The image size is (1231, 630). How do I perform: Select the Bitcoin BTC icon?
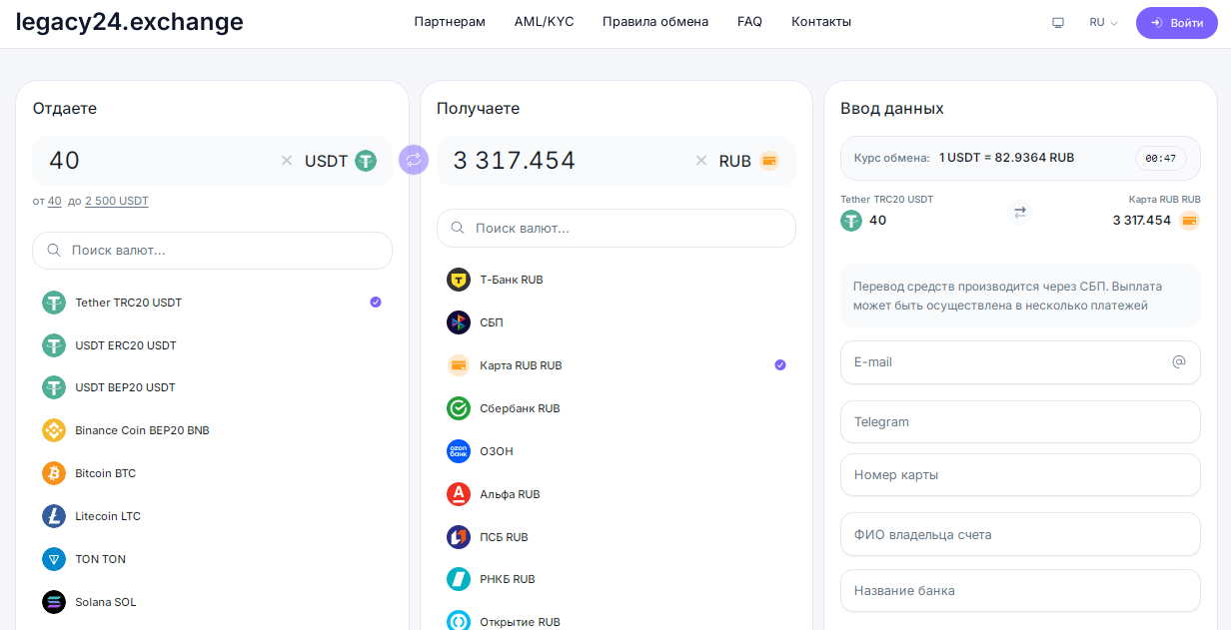pyautogui.click(x=54, y=473)
